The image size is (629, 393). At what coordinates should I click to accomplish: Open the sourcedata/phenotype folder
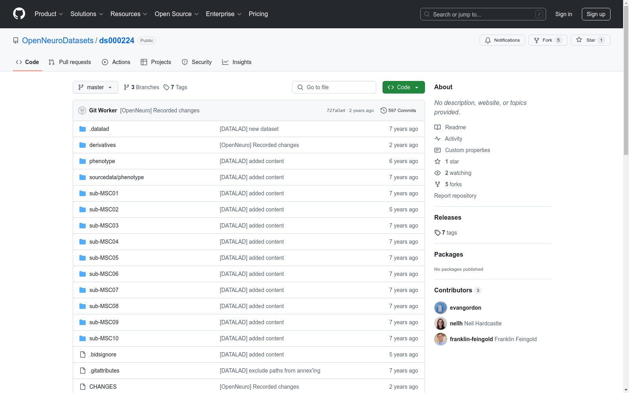116,177
